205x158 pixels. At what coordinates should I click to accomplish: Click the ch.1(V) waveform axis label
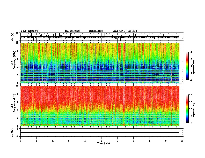point(12,37)
